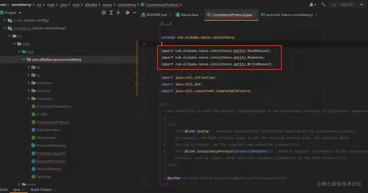The height and width of the screenshot is (193, 368).
Task: Expand the snapshot package
Action: coord(28,99)
